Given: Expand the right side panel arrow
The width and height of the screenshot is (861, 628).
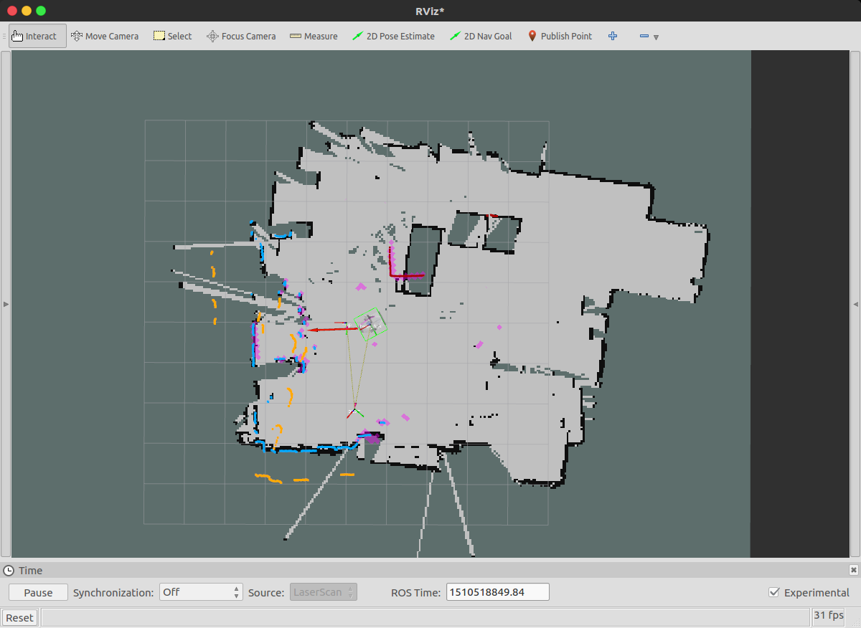Looking at the screenshot, I should pos(855,305).
